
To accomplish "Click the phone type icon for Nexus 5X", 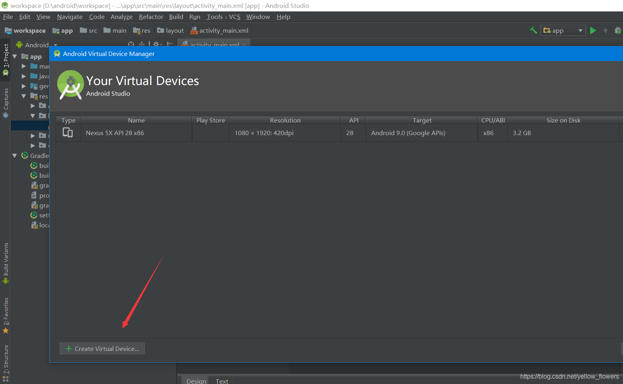I will coord(68,133).
